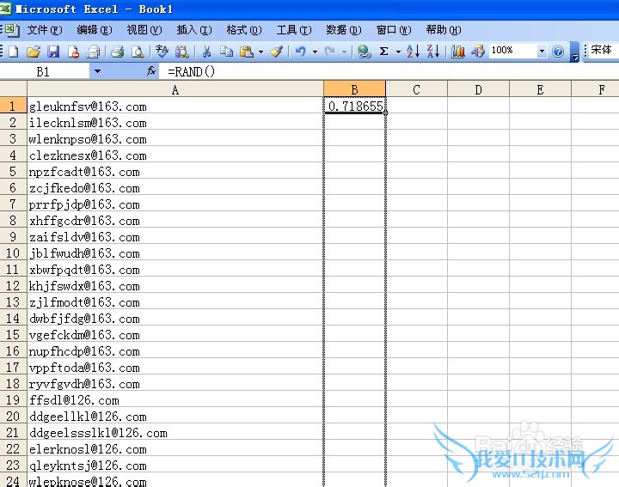This screenshot has width=619, height=487.
Task: Select cell vgefckdm@163.com
Action: point(175,334)
